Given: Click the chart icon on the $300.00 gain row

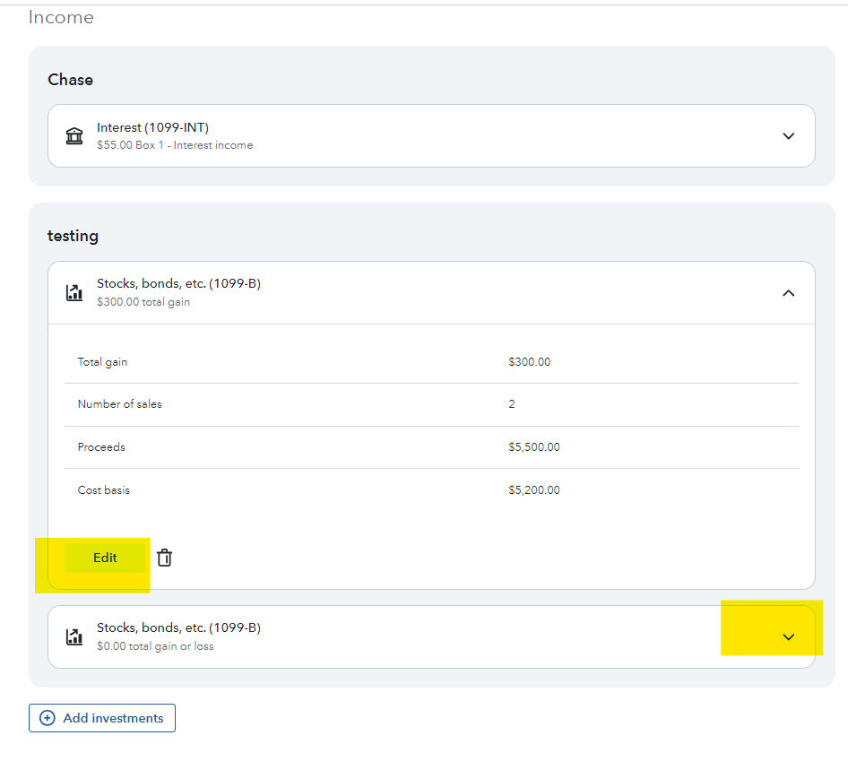Looking at the screenshot, I should (74, 292).
